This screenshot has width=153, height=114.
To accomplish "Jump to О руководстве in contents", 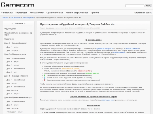I will 10,29.
